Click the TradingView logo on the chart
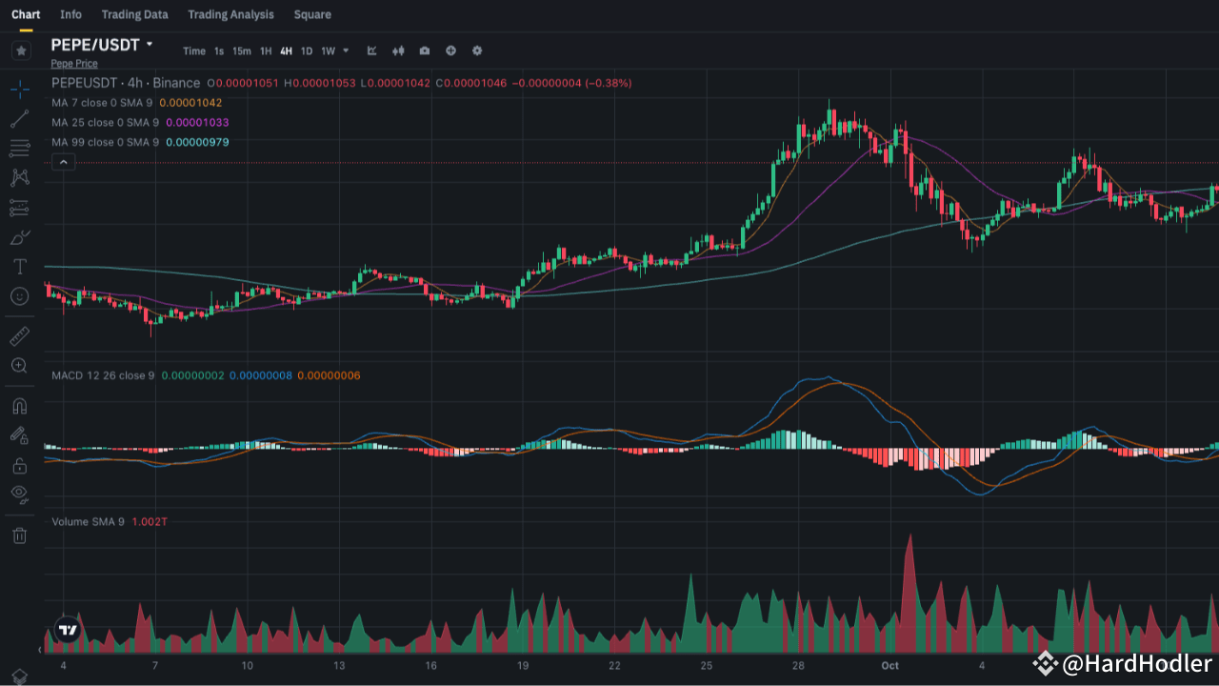The width and height of the screenshot is (1219, 686). (67, 630)
